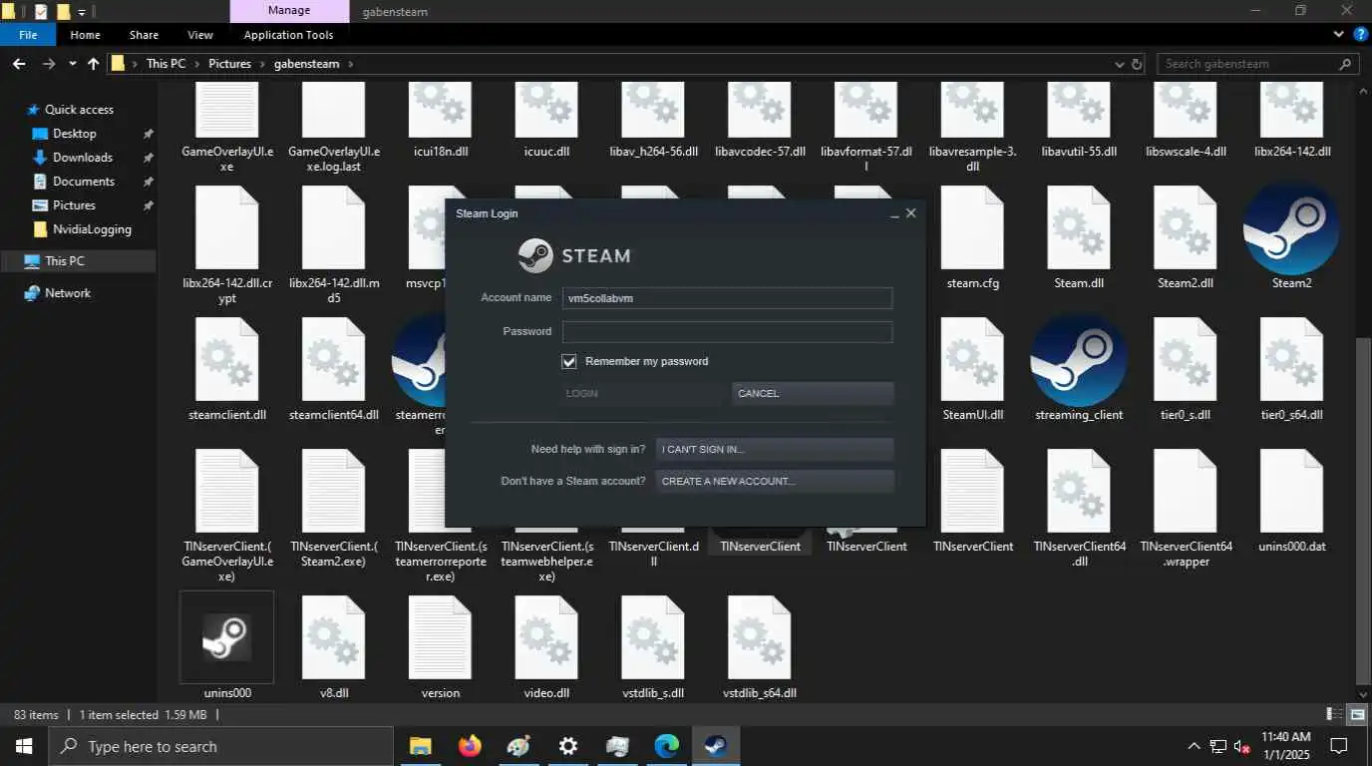1372x766 pixels.
Task: Switch to the Share ribbon tab
Action: [x=144, y=35]
